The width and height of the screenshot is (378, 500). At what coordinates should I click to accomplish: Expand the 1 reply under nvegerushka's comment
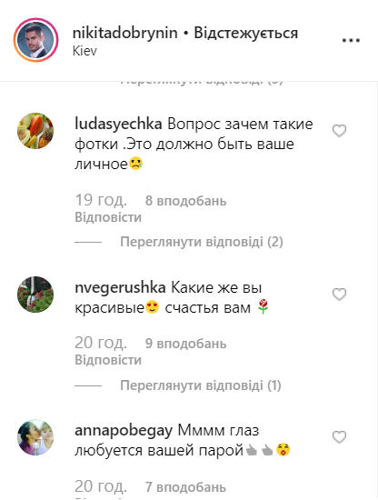[x=201, y=385]
